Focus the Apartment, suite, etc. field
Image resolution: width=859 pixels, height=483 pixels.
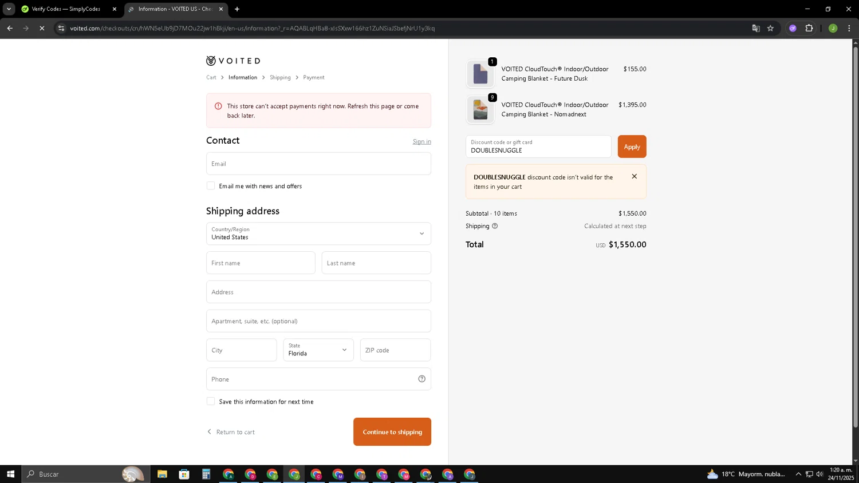318,321
